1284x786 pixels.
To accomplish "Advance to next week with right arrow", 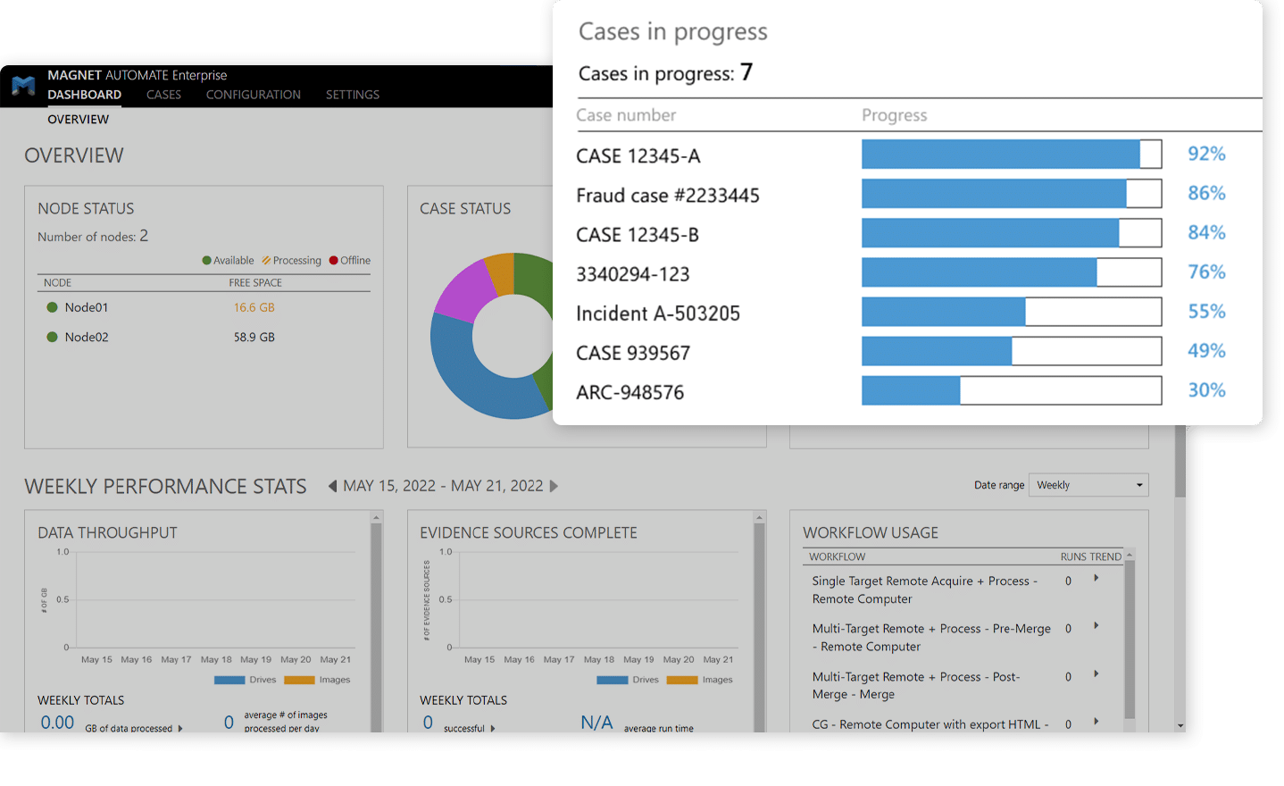I will coord(554,486).
